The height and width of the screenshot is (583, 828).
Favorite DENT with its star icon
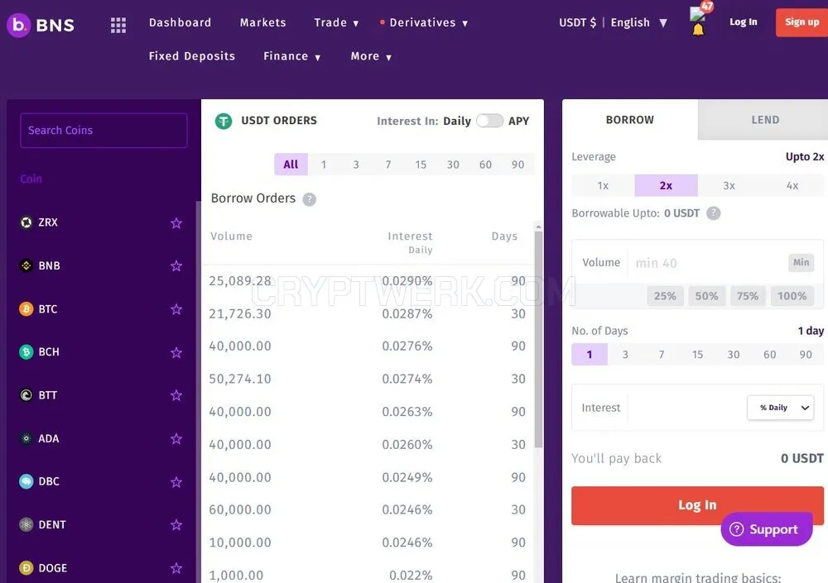176,525
